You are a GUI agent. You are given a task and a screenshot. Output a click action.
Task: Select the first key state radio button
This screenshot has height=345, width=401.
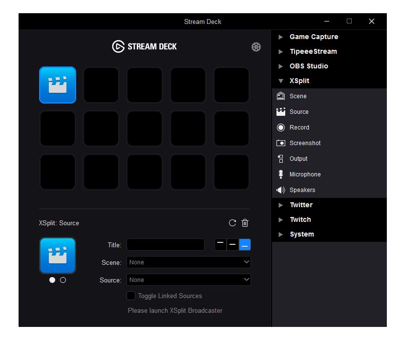pyautogui.click(x=52, y=280)
